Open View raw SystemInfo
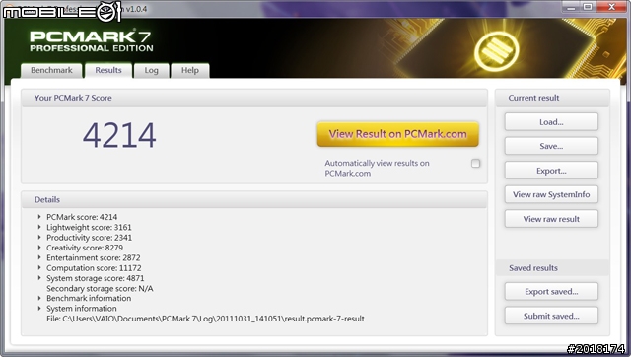Image resolution: width=631 pixels, height=357 pixels. point(551,195)
